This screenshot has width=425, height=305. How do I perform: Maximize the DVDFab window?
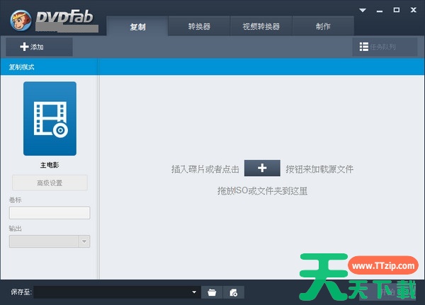coord(397,10)
